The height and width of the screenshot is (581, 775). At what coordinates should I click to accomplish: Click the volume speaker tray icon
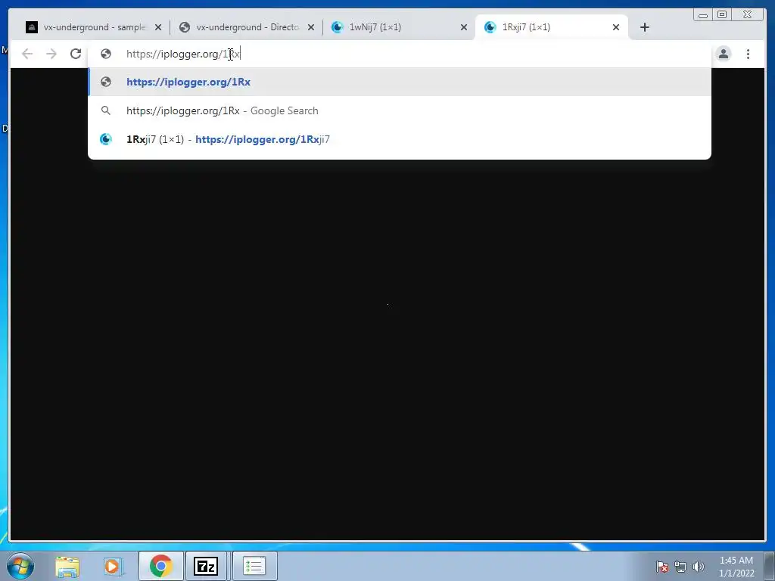(x=699, y=567)
